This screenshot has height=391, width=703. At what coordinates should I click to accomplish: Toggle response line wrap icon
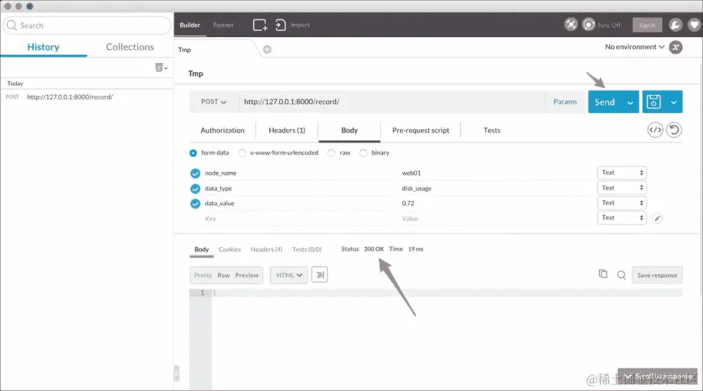pos(320,274)
